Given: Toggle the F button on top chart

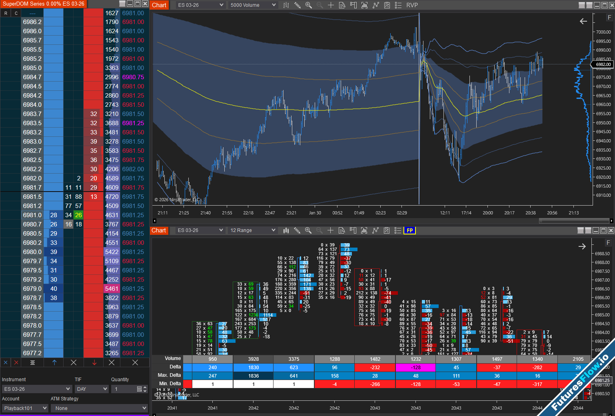Looking at the screenshot, I should (x=609, y=18).
